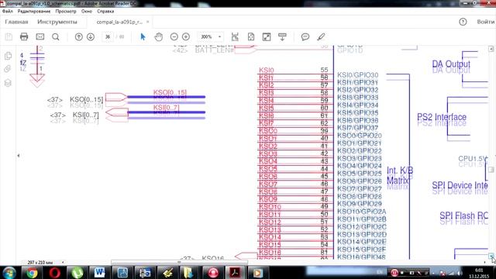The width and height of the screenshot is (496, 279).
Task: Expand the left navigation pane arrow
Action: (x=19, y=155)
